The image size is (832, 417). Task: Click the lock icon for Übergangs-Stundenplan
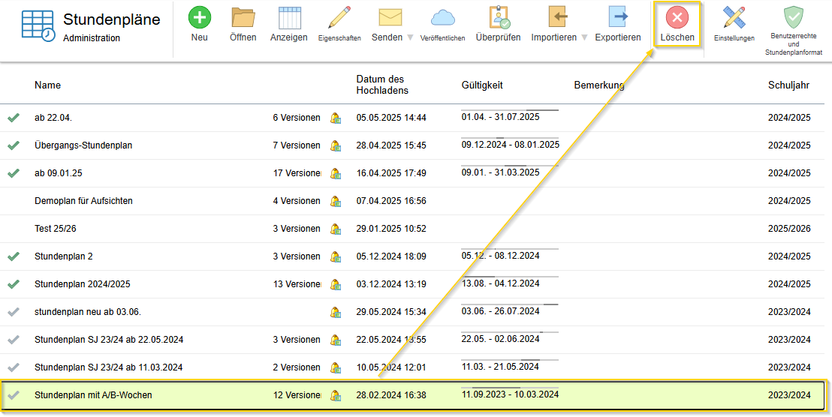(336, 145)
